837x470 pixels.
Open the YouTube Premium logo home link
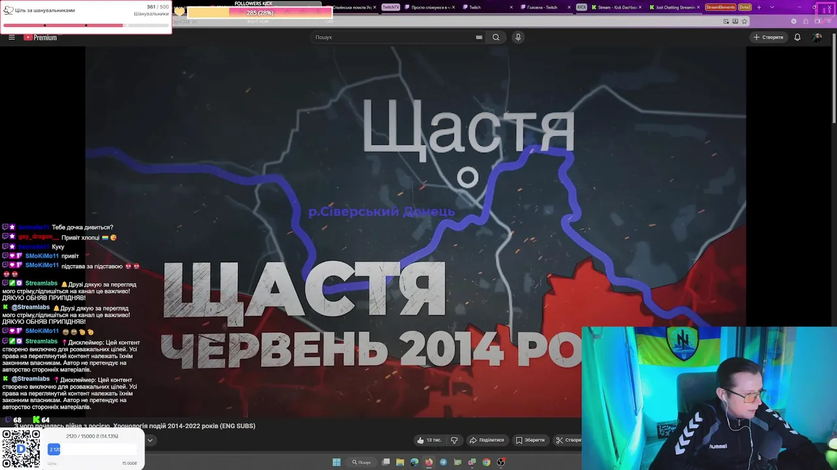tap(41, 37)
